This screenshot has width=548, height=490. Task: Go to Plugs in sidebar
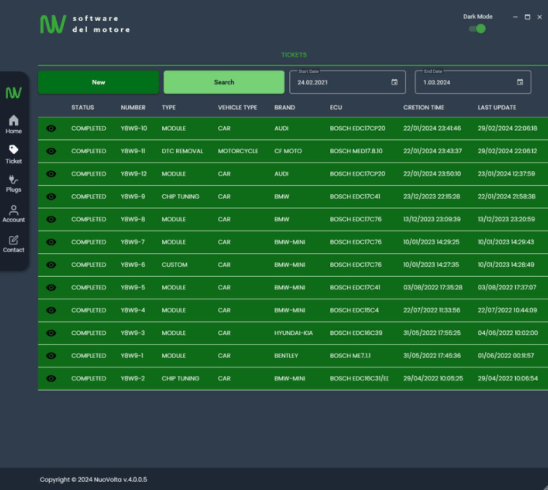pos(13,183)
